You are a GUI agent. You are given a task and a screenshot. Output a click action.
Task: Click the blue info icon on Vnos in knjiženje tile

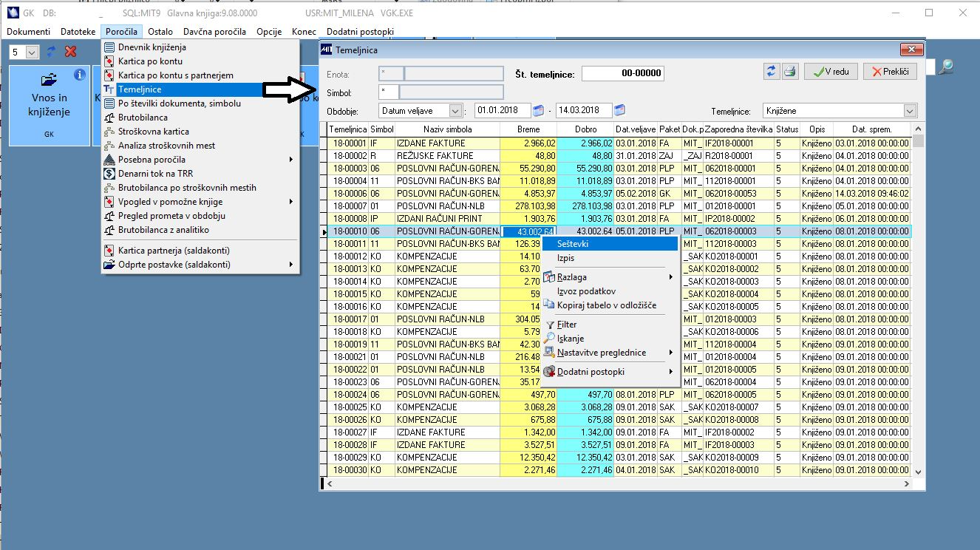point(80,75)
